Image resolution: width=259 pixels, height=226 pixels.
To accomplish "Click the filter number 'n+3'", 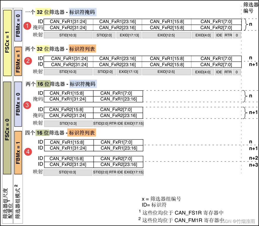I will pyautogui.click(x=254, y=165).
